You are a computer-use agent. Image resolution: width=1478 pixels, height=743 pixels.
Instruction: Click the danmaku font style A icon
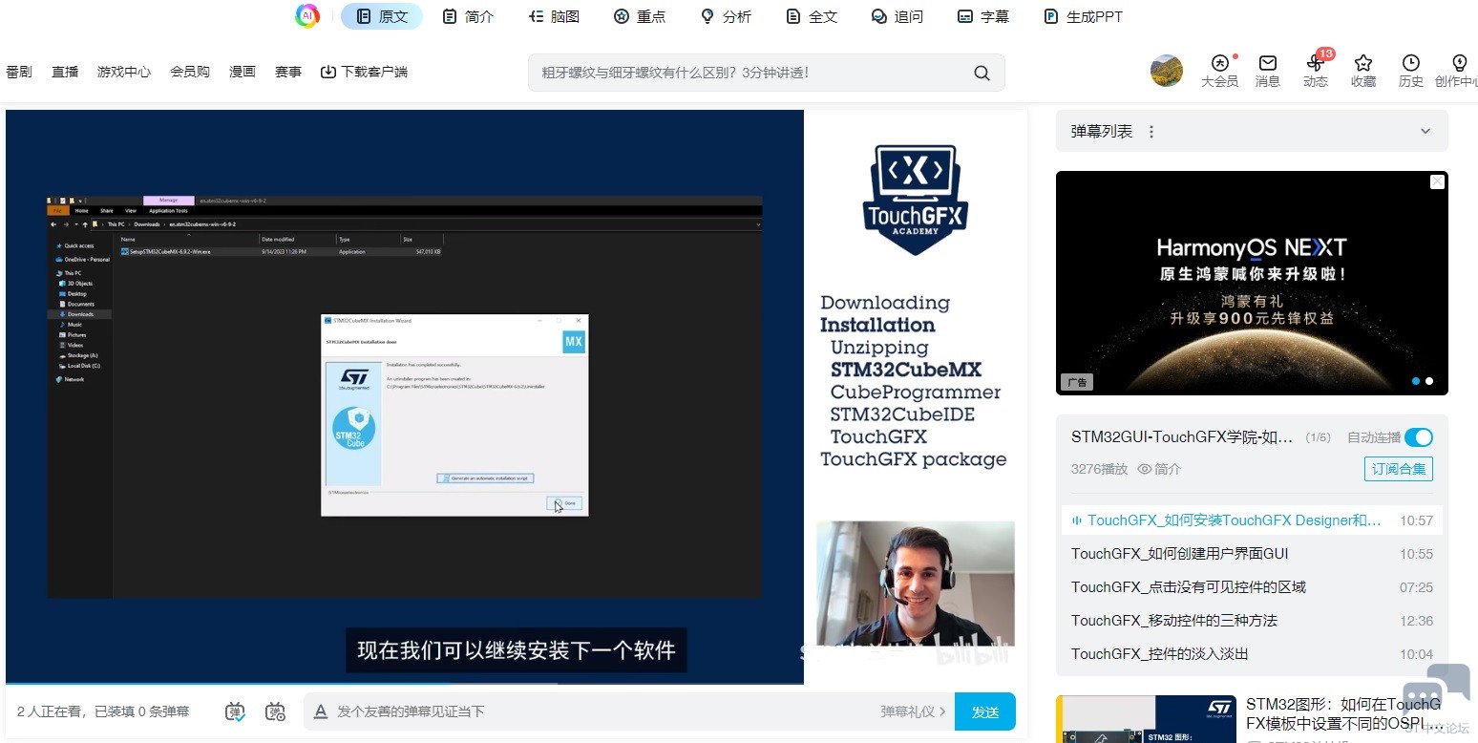click(x=321, y=711)
